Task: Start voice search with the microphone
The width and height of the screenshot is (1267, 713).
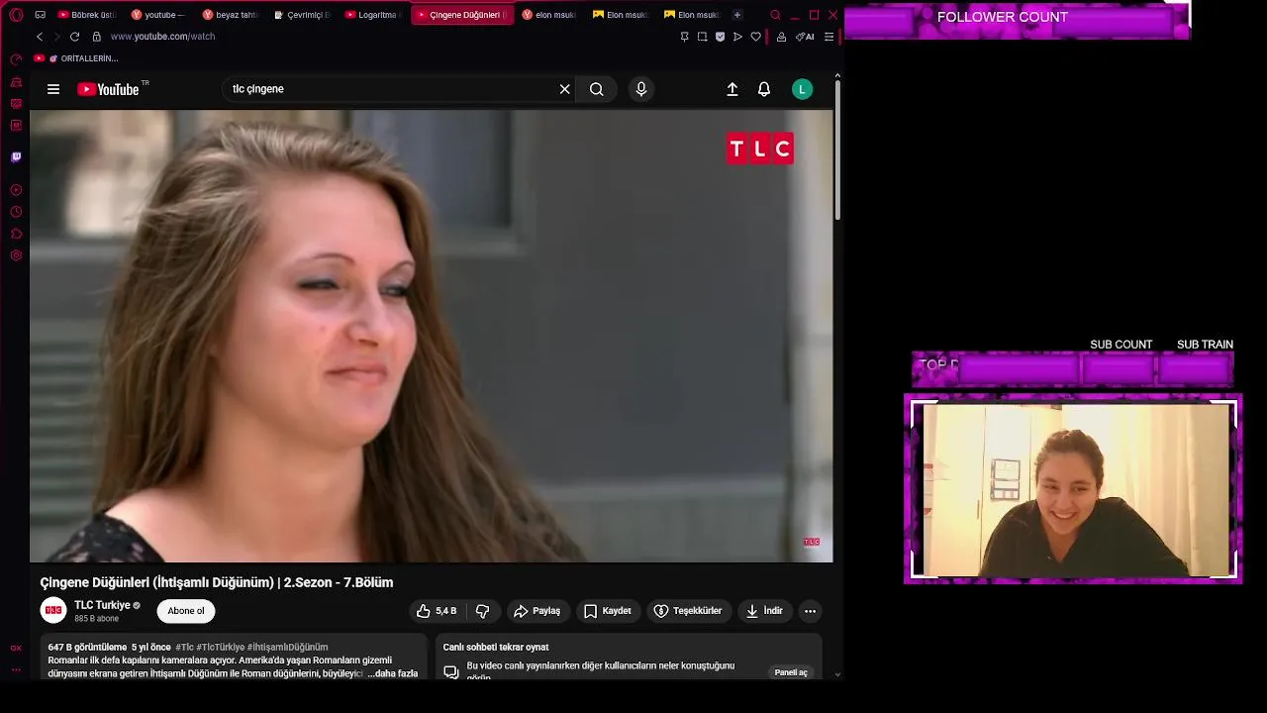Action: (x=641, y=89)
